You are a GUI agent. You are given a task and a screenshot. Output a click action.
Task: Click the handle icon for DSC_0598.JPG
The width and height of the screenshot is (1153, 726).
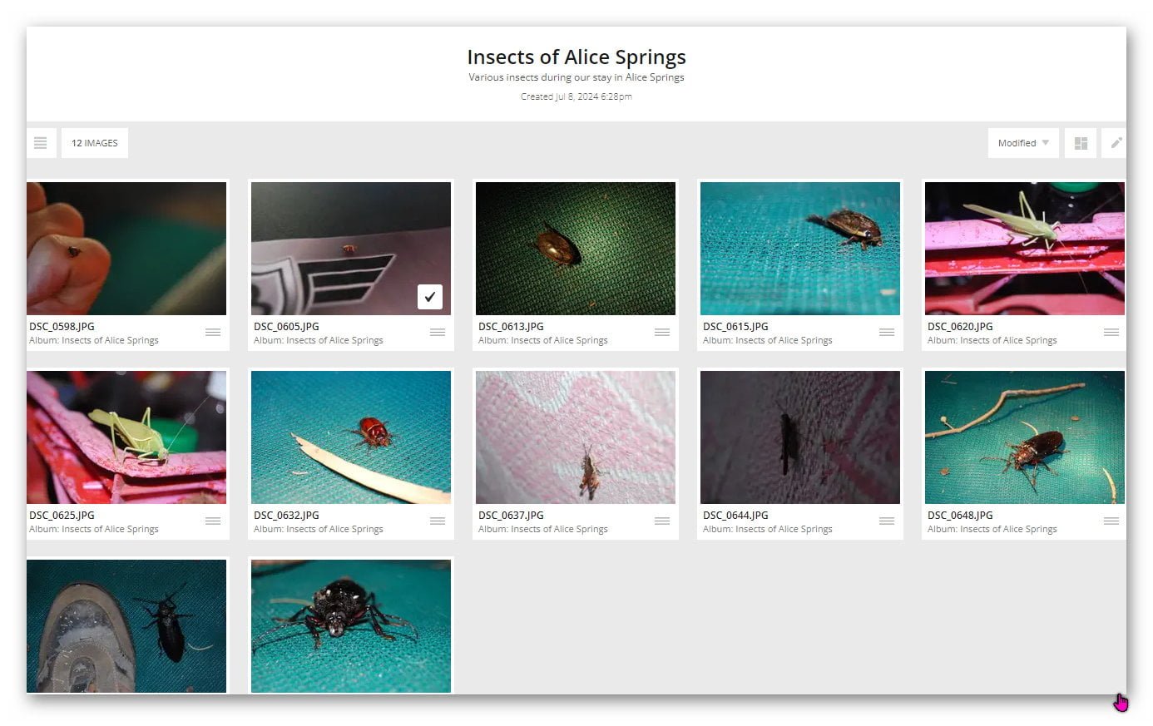(213, 333)
